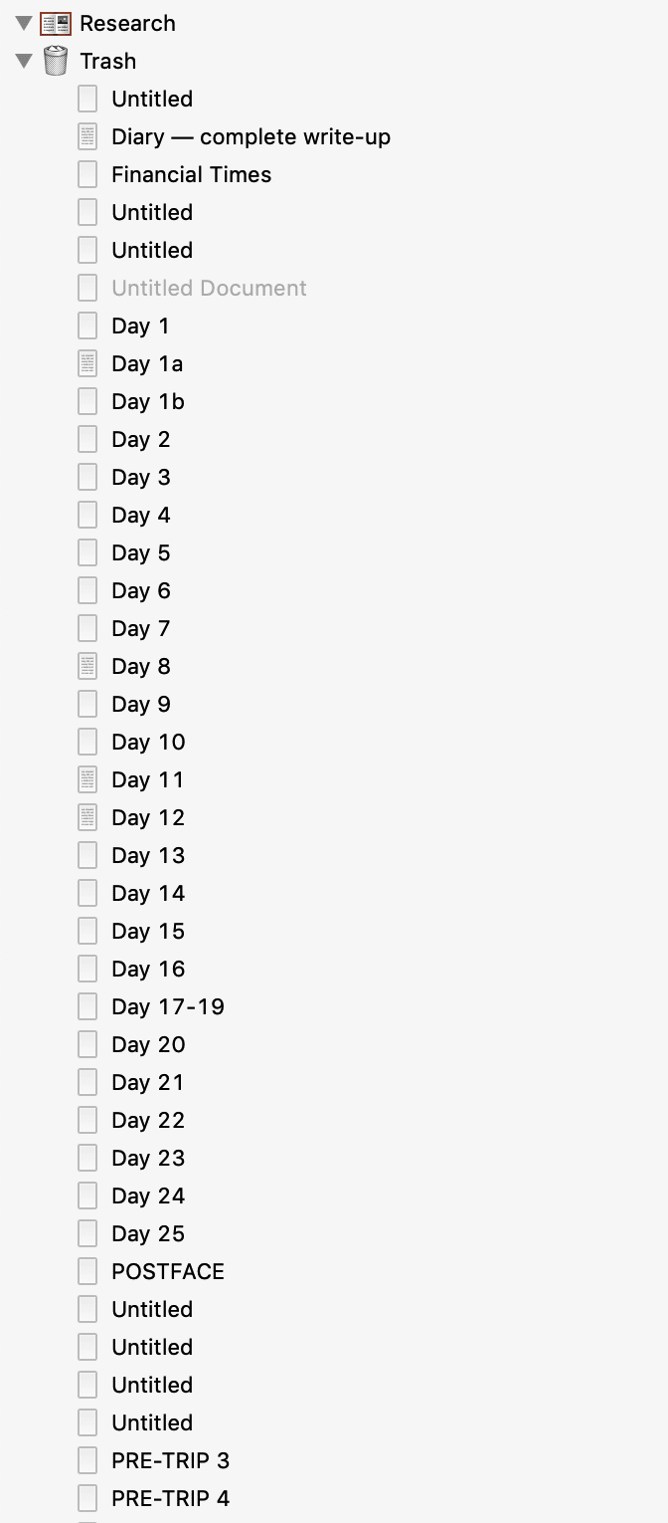Viewport: 668px width, 1523px height.
Task: Collapse the Research folder disclosure triangle
Action: tap(24, 23)
